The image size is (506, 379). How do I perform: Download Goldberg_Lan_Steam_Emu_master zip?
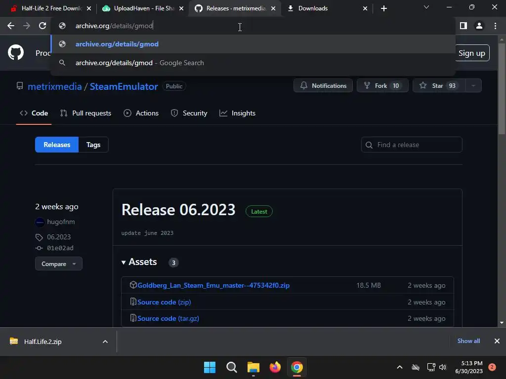coord(213,285)
